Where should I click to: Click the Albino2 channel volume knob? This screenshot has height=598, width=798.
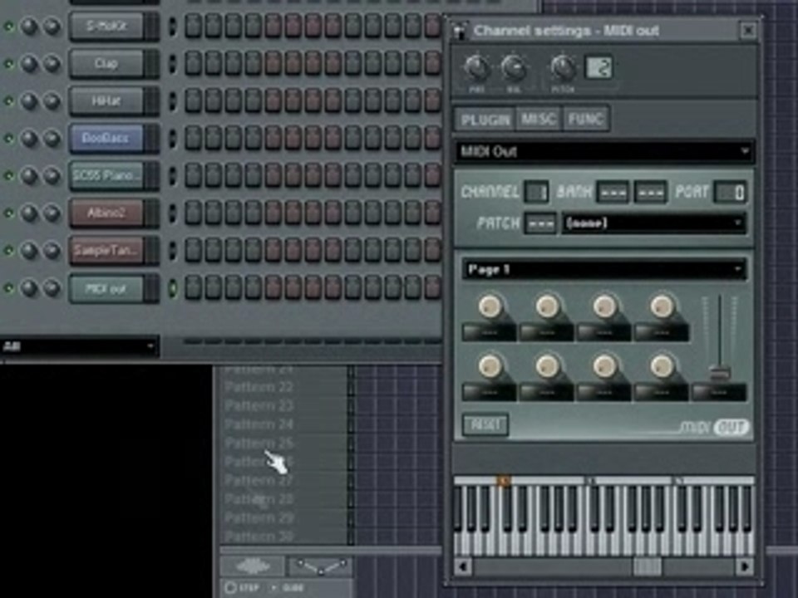point(52,213)
